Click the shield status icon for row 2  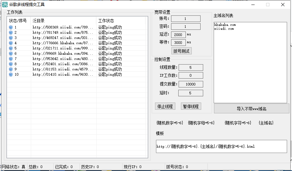tap(11, 32)
